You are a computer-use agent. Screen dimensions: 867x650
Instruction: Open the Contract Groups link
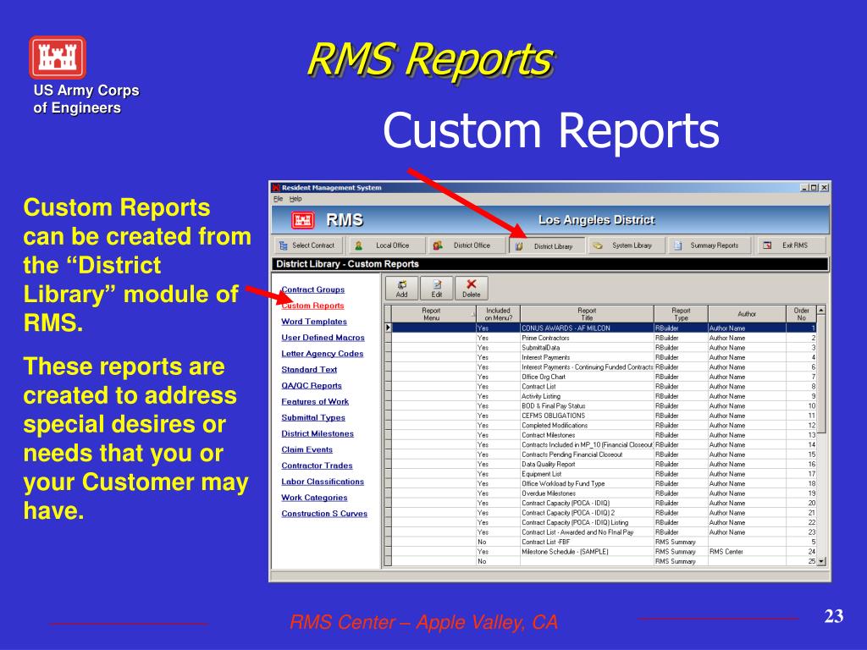click(313, 289)
